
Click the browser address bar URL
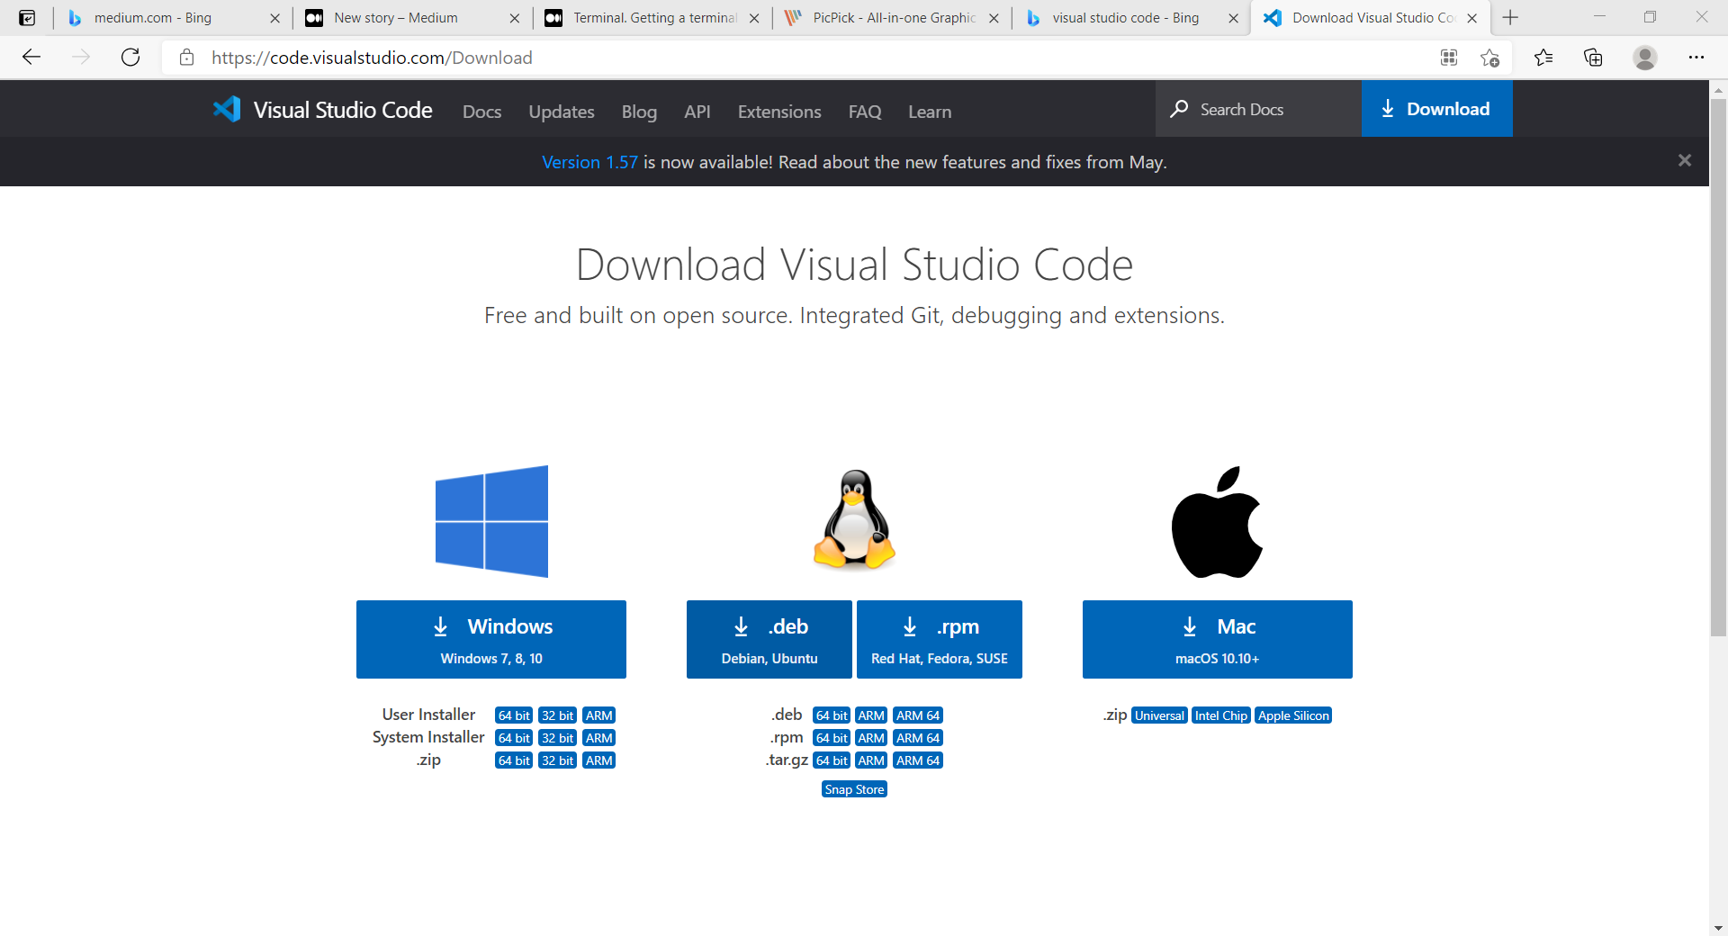[x=372, y=58]
